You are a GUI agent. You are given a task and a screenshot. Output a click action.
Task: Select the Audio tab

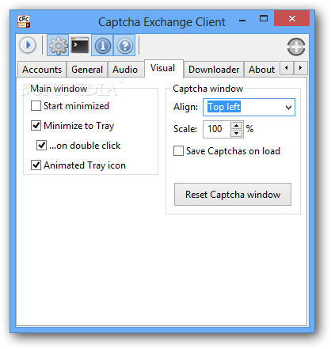(125, 70)
